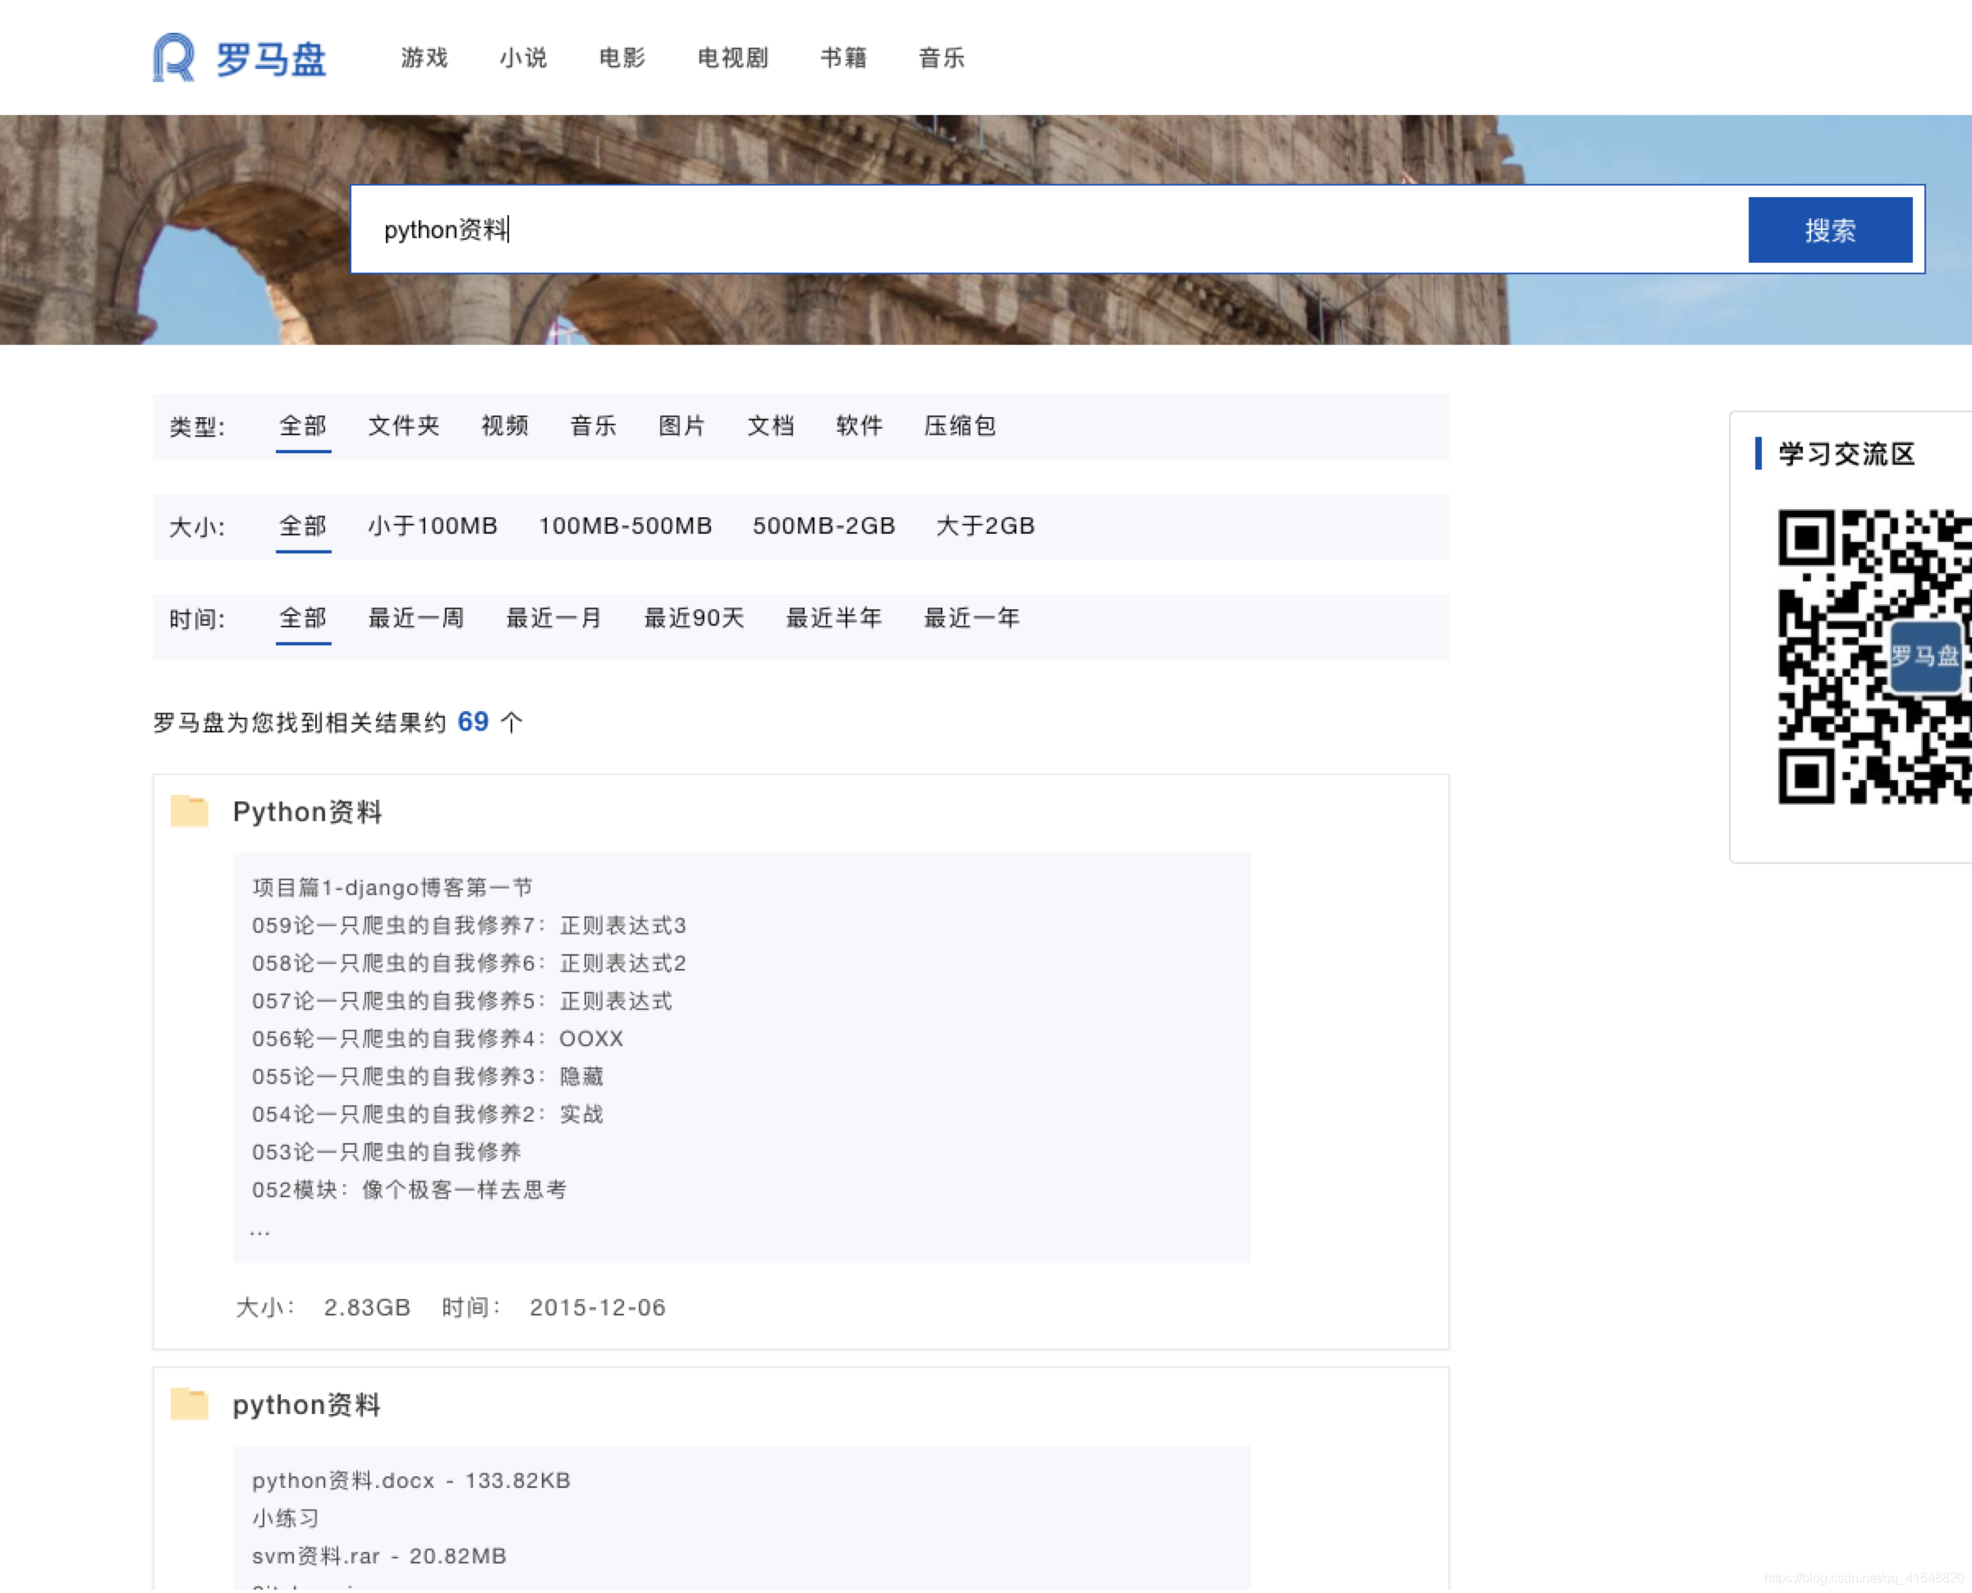This screenshot has width=1972, height=1593.
Task: Filter type by 视频
Action: (504, 426)
